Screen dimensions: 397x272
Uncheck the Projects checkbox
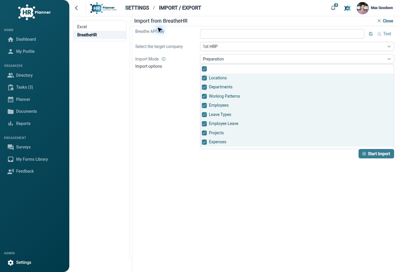[x=204, y=133]
